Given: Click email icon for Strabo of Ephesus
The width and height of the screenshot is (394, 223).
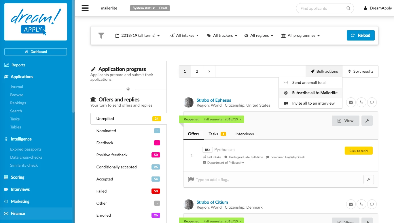Looking at the screenshot, I should point(351,102).
